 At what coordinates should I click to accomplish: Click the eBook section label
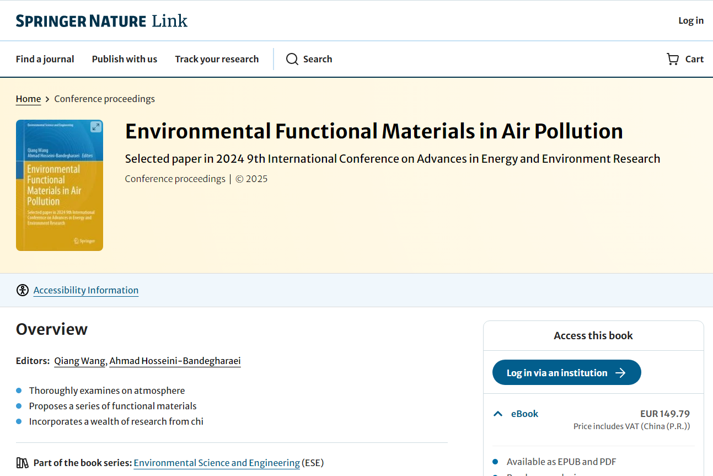point(524,414)
